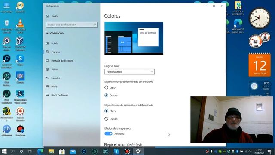Open Task View on the taskbar
This screenshot has height=155, width=275.
point(30,151)
